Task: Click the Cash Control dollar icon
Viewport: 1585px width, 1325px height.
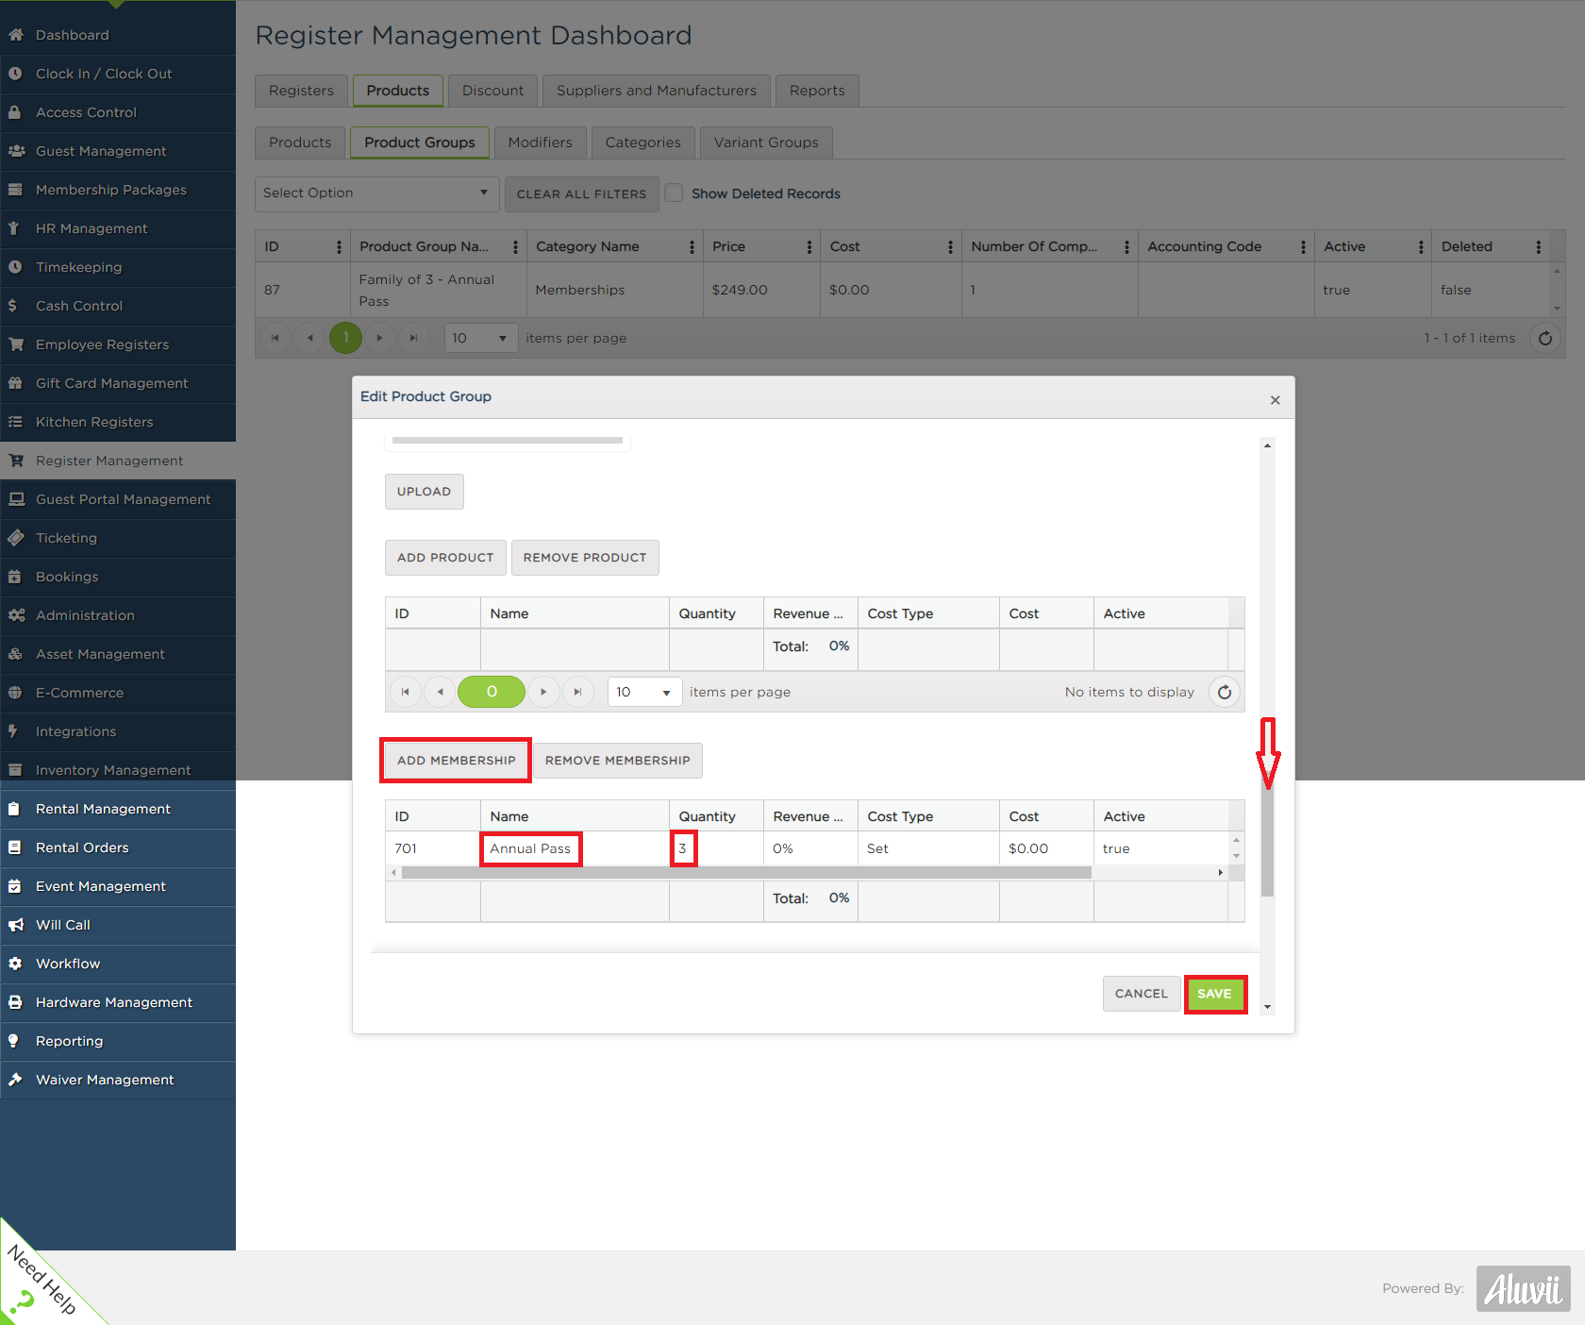Action: pos(13,306)
